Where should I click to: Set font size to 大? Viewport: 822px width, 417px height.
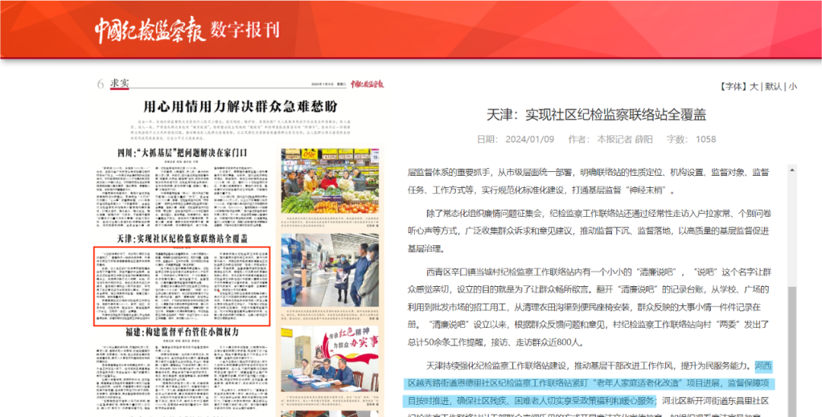click(x=753, y=87)
